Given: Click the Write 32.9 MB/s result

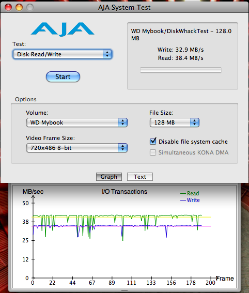Looking at the screenshot, I should pos(180,50).
